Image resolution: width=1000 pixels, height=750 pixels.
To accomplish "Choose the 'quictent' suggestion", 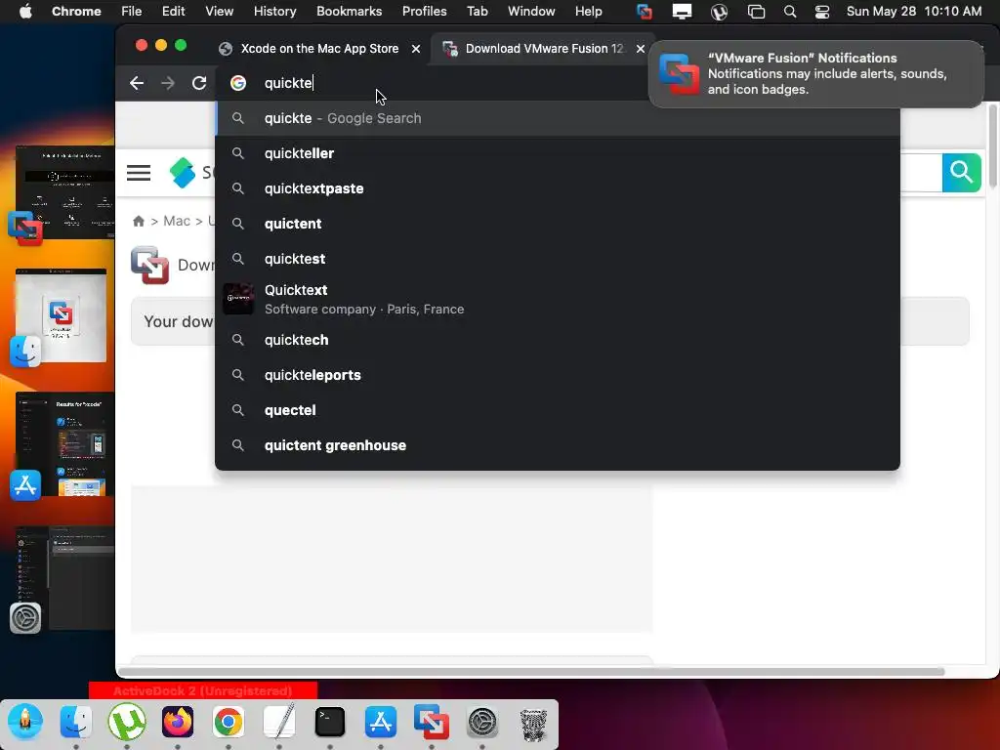I will (x=558, y=224).
